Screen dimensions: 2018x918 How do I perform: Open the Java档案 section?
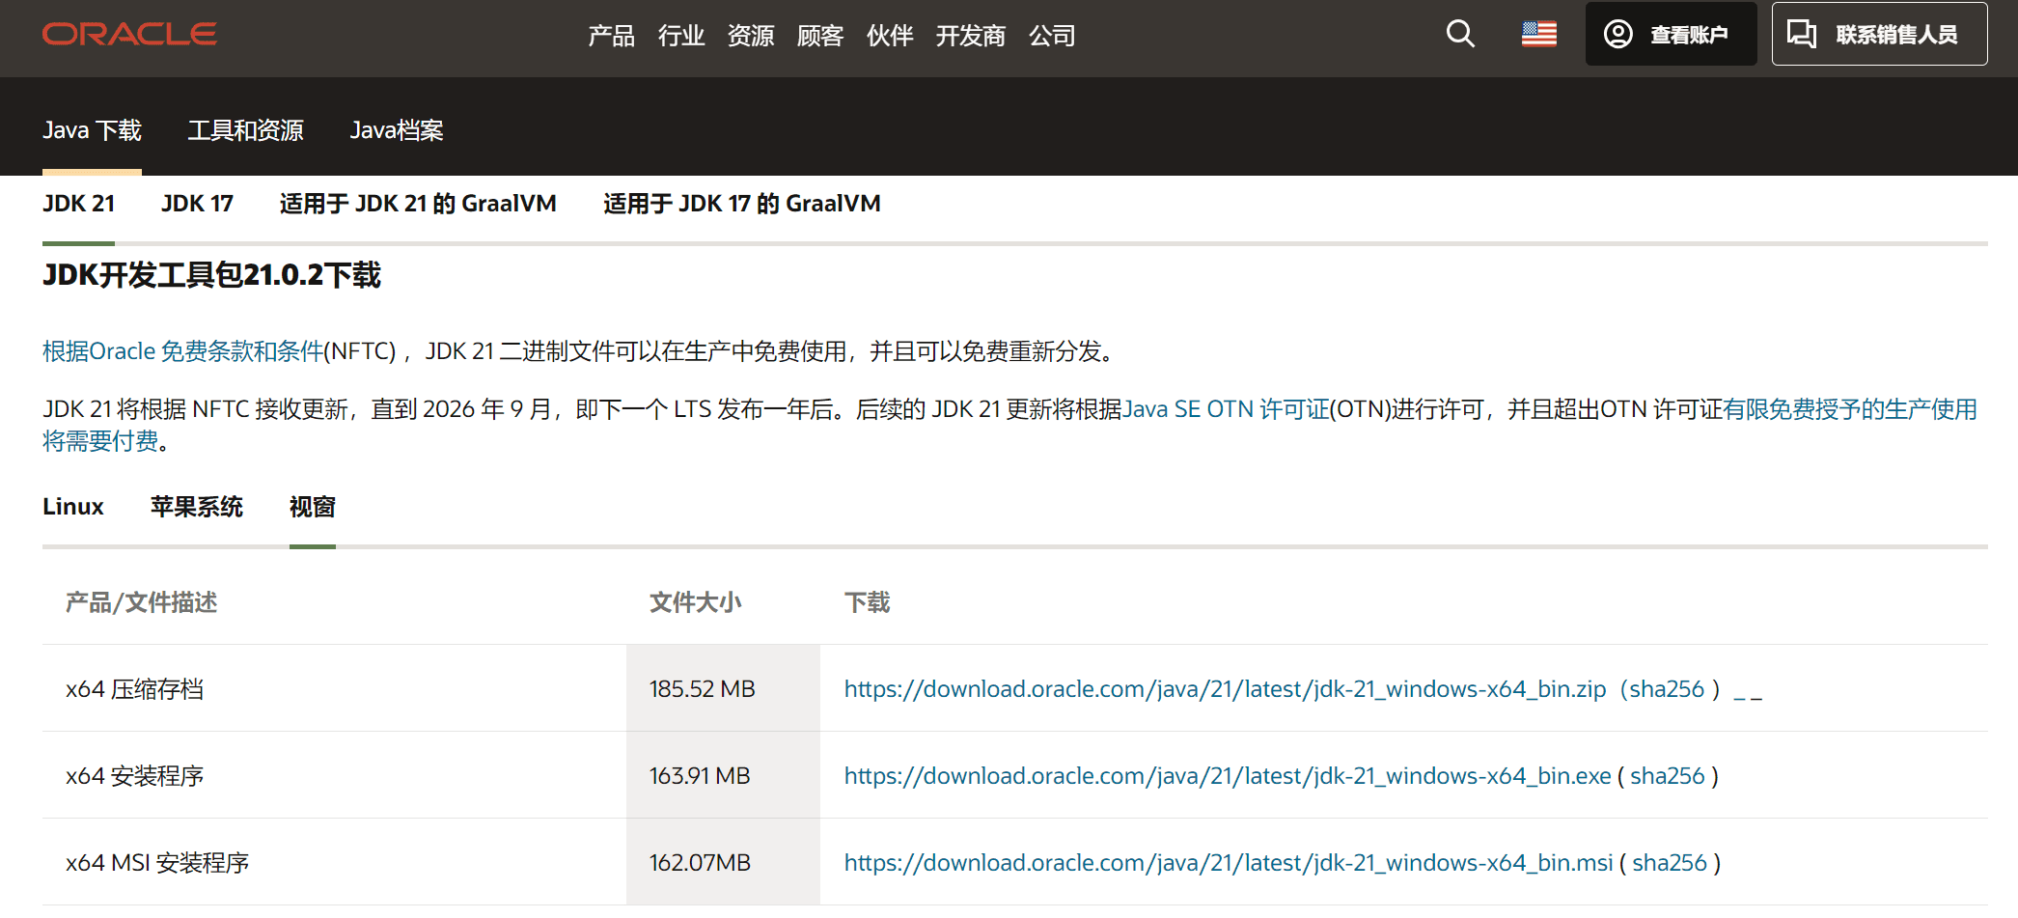pyautogui.click(x=397, y=129)
